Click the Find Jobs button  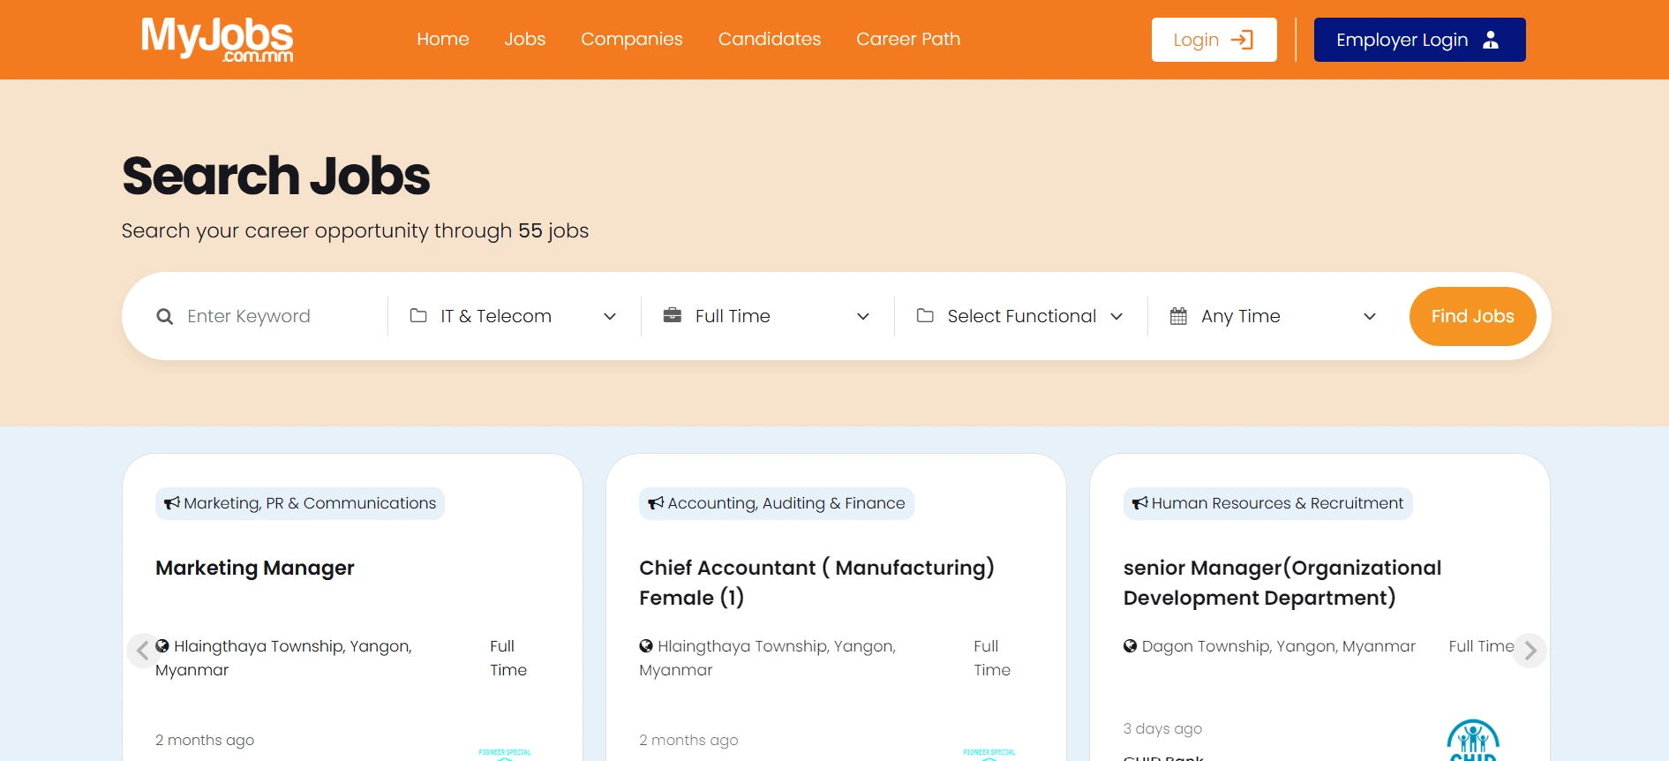tap(1472, 316)
